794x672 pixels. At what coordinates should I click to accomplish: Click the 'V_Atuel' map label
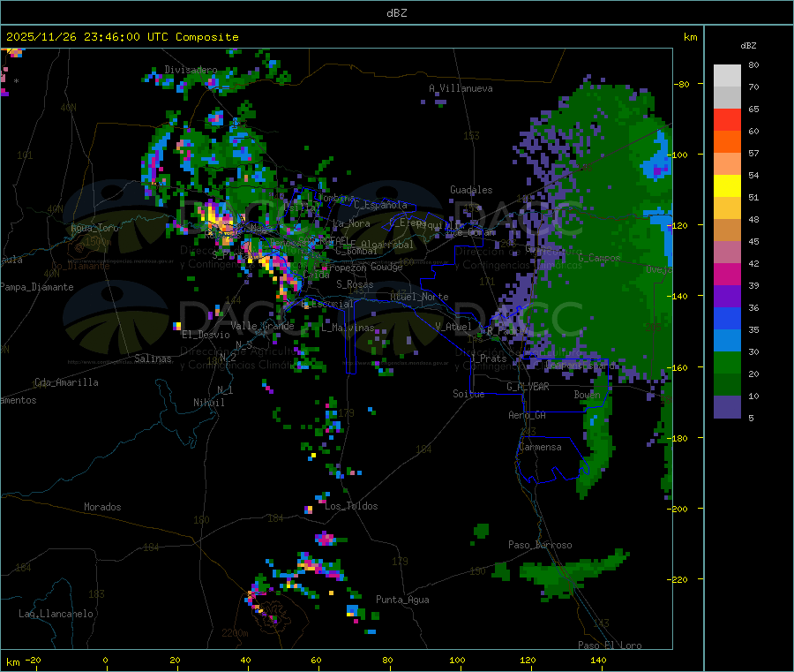tap(453, 327)
